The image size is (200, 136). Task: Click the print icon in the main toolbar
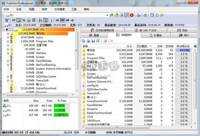point(139,15)
